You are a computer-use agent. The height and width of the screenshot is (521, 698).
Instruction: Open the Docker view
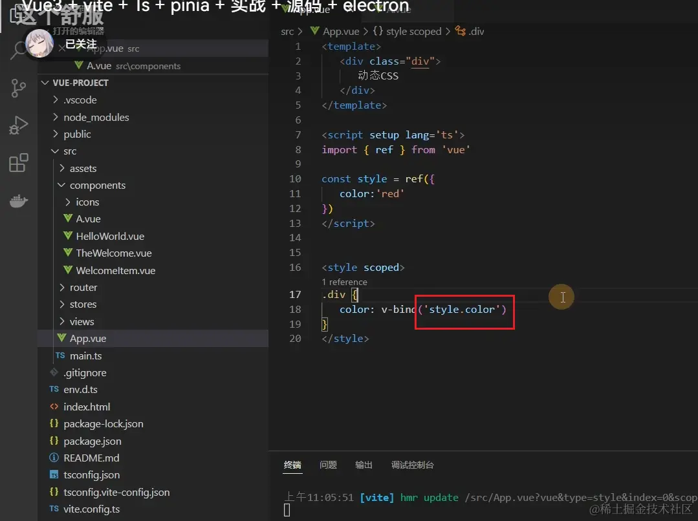point(18,200)
